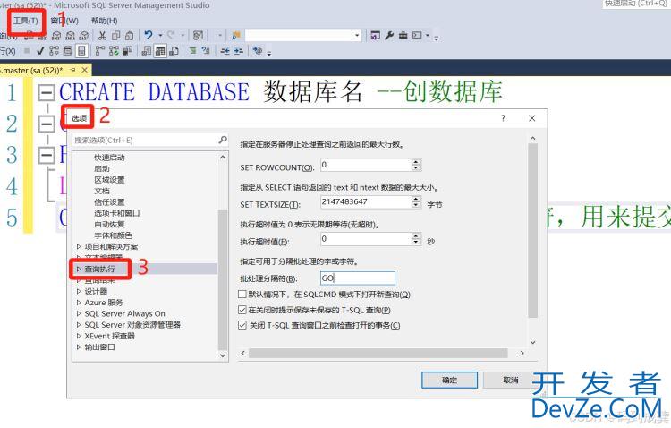This screenshot has width=671, height=428.
Task: Uncheck the prompt to save unsaved T-SQL queries checkbox
Action: pyautogui.click(x=242, y=310)
